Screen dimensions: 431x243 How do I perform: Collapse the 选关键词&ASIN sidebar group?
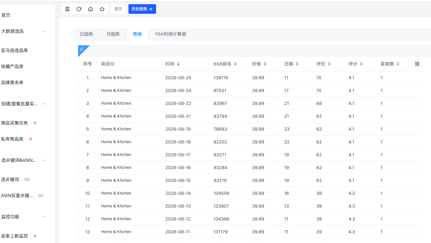point(44,160)
